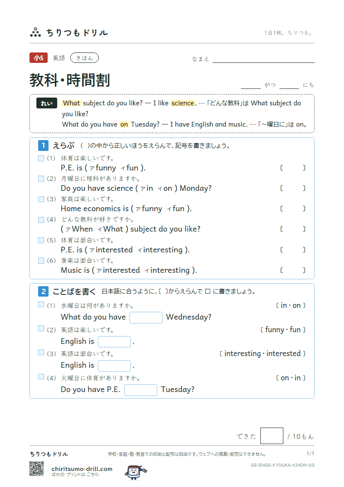Click the きほん level pill
Screen dimensions: 344x487
coord(84,58)
